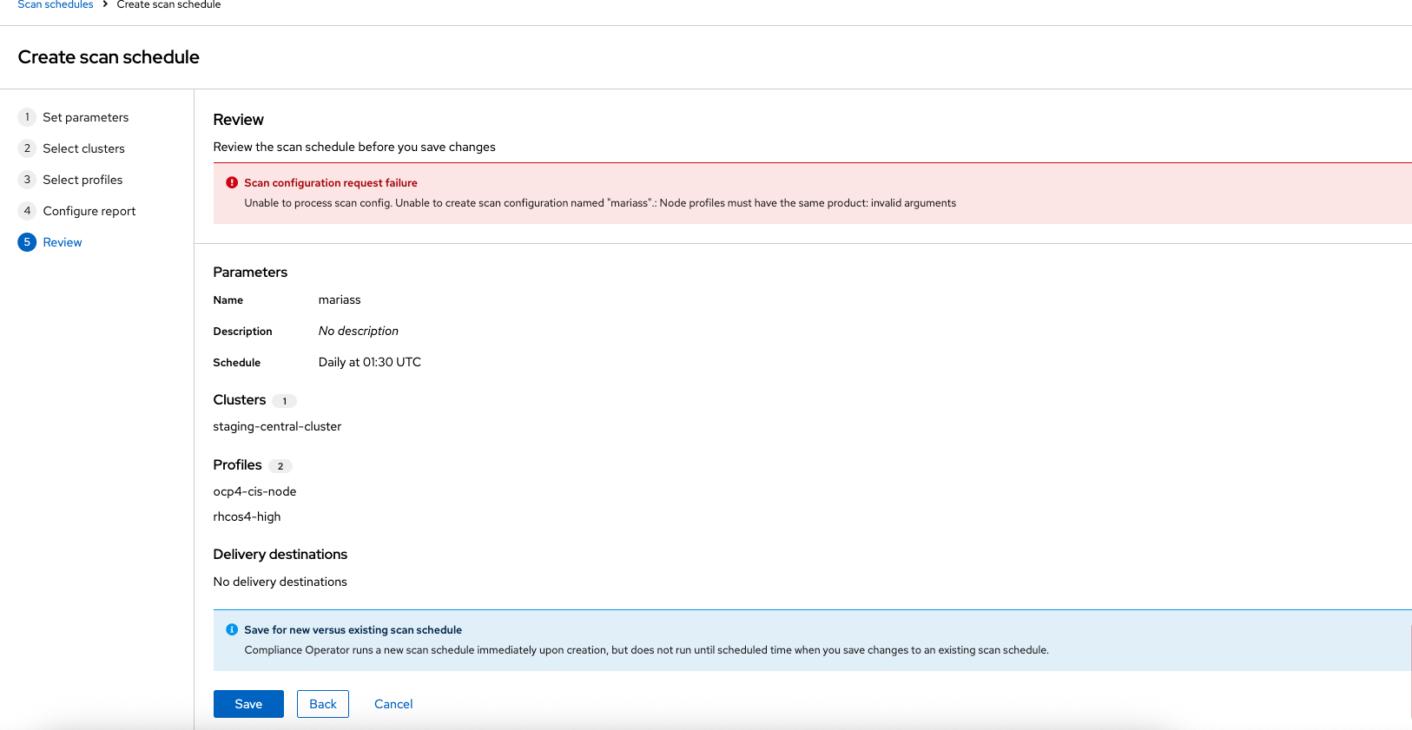The width and height of the screenshot is (1412, 730).
Task: Click the 'Scan configuration request failure' title
Action: (x=331, y=183)
